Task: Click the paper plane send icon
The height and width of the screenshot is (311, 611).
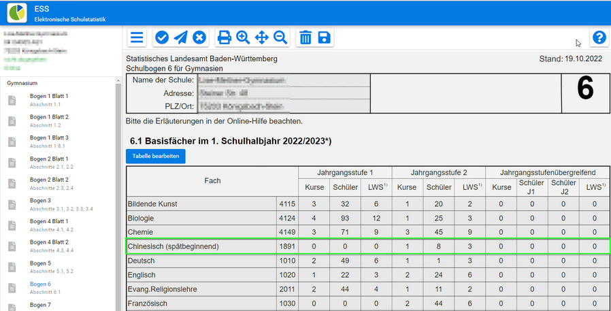Action: click(x=180, y=37)
